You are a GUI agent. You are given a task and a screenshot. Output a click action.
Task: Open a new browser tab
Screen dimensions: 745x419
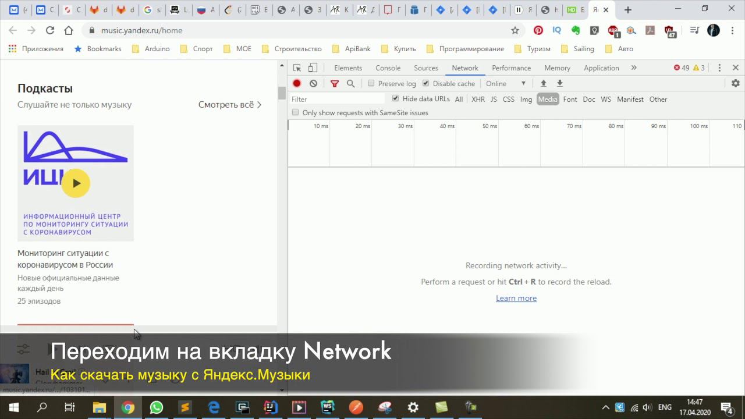(627, 10)
